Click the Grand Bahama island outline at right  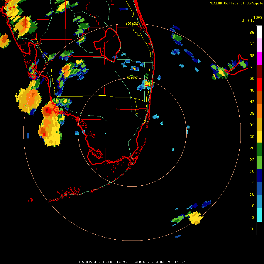tap(236, 65)
